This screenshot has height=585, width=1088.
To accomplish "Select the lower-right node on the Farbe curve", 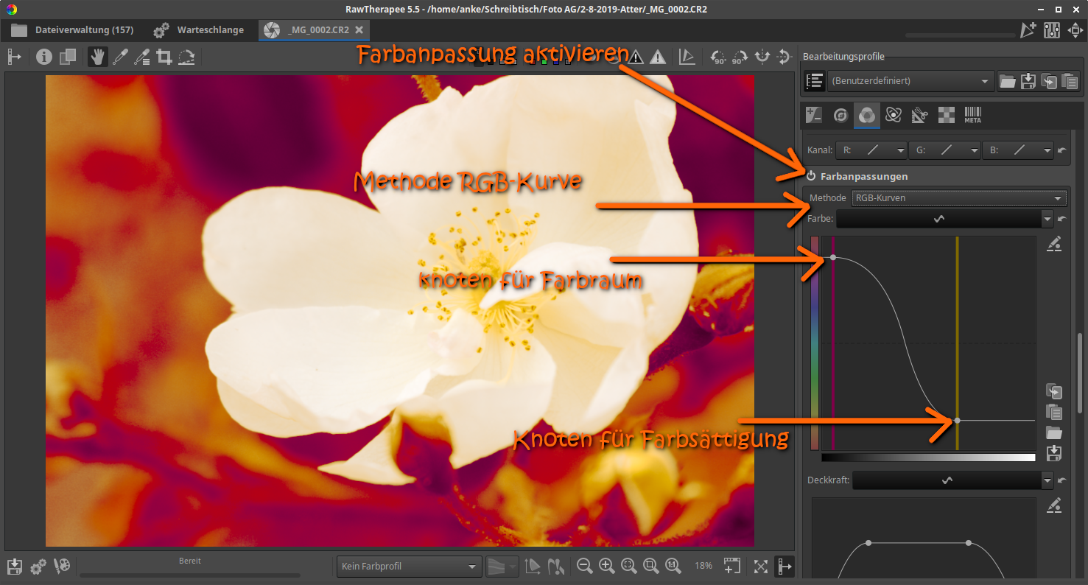I will click(957, 420).
